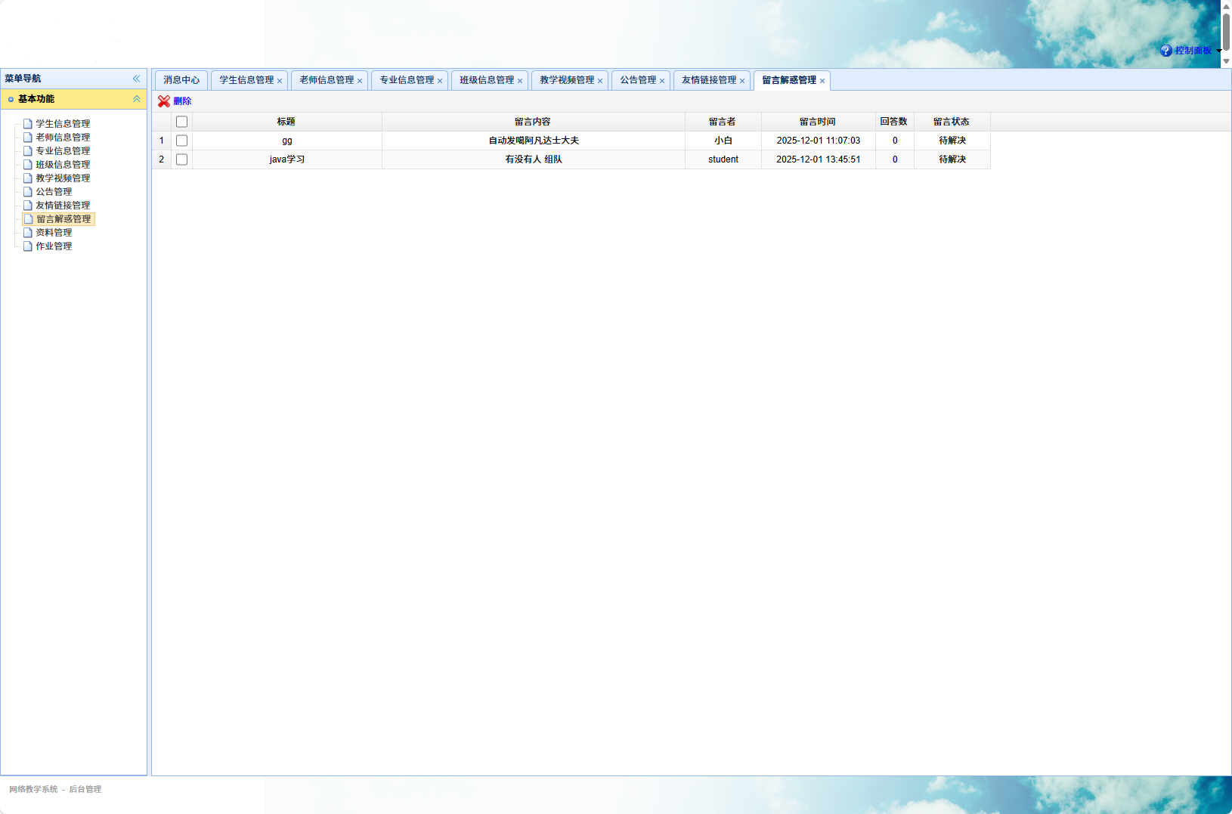
Task: Switch to the 学生信息管理 tab
Action: point(246,80)
